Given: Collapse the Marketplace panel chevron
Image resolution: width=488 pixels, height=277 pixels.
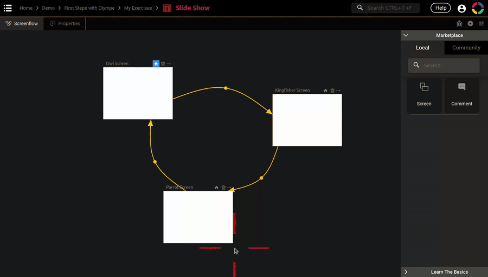Looking at the screenshot, I should click(x=406, y=35).
